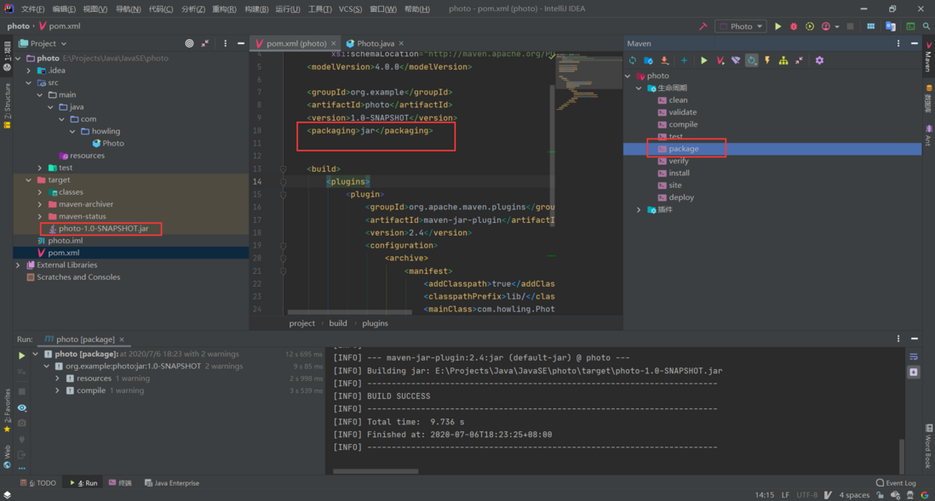Open the 文件(F) menu
The height and width of the screenshot is (501, 935).
click(33, 9)
